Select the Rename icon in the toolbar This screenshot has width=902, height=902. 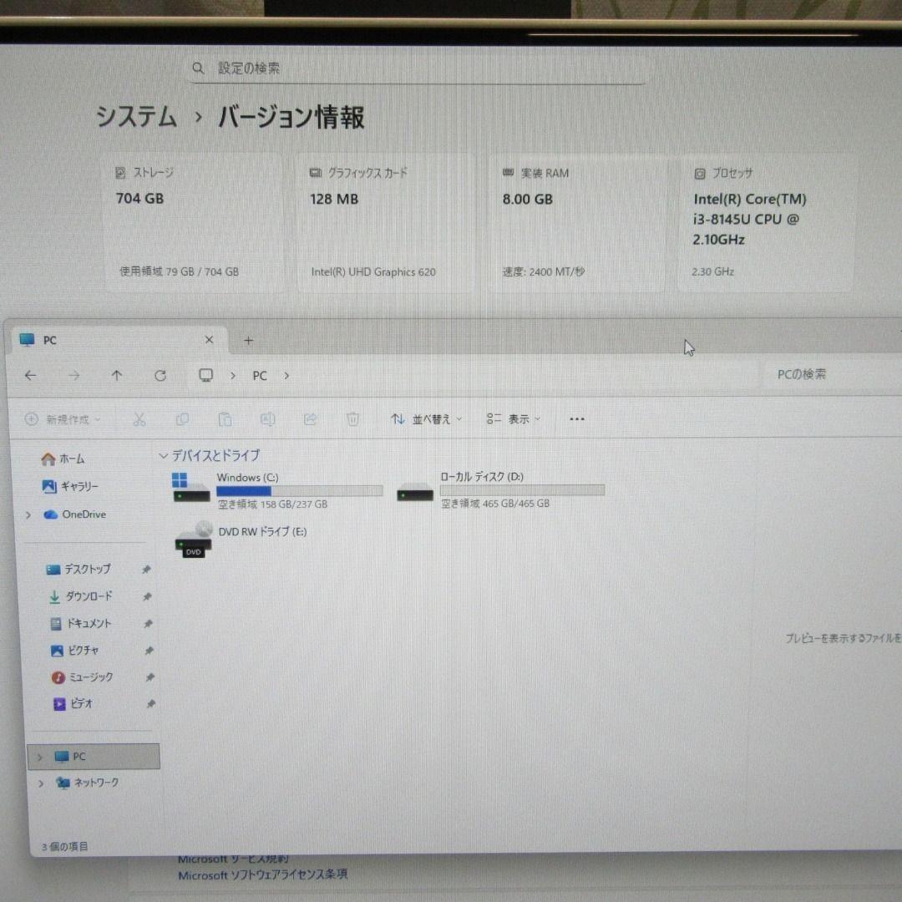coord(267,418)
